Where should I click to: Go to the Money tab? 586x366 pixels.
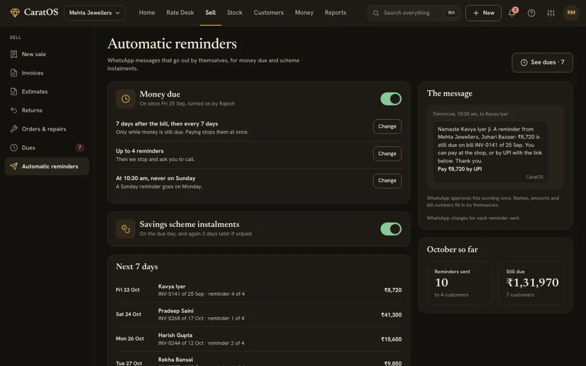(x=304, y=13)
